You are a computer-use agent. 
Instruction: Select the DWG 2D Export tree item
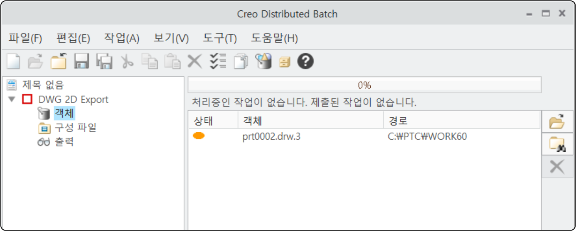pyautogui.click(x=73, y=100)
